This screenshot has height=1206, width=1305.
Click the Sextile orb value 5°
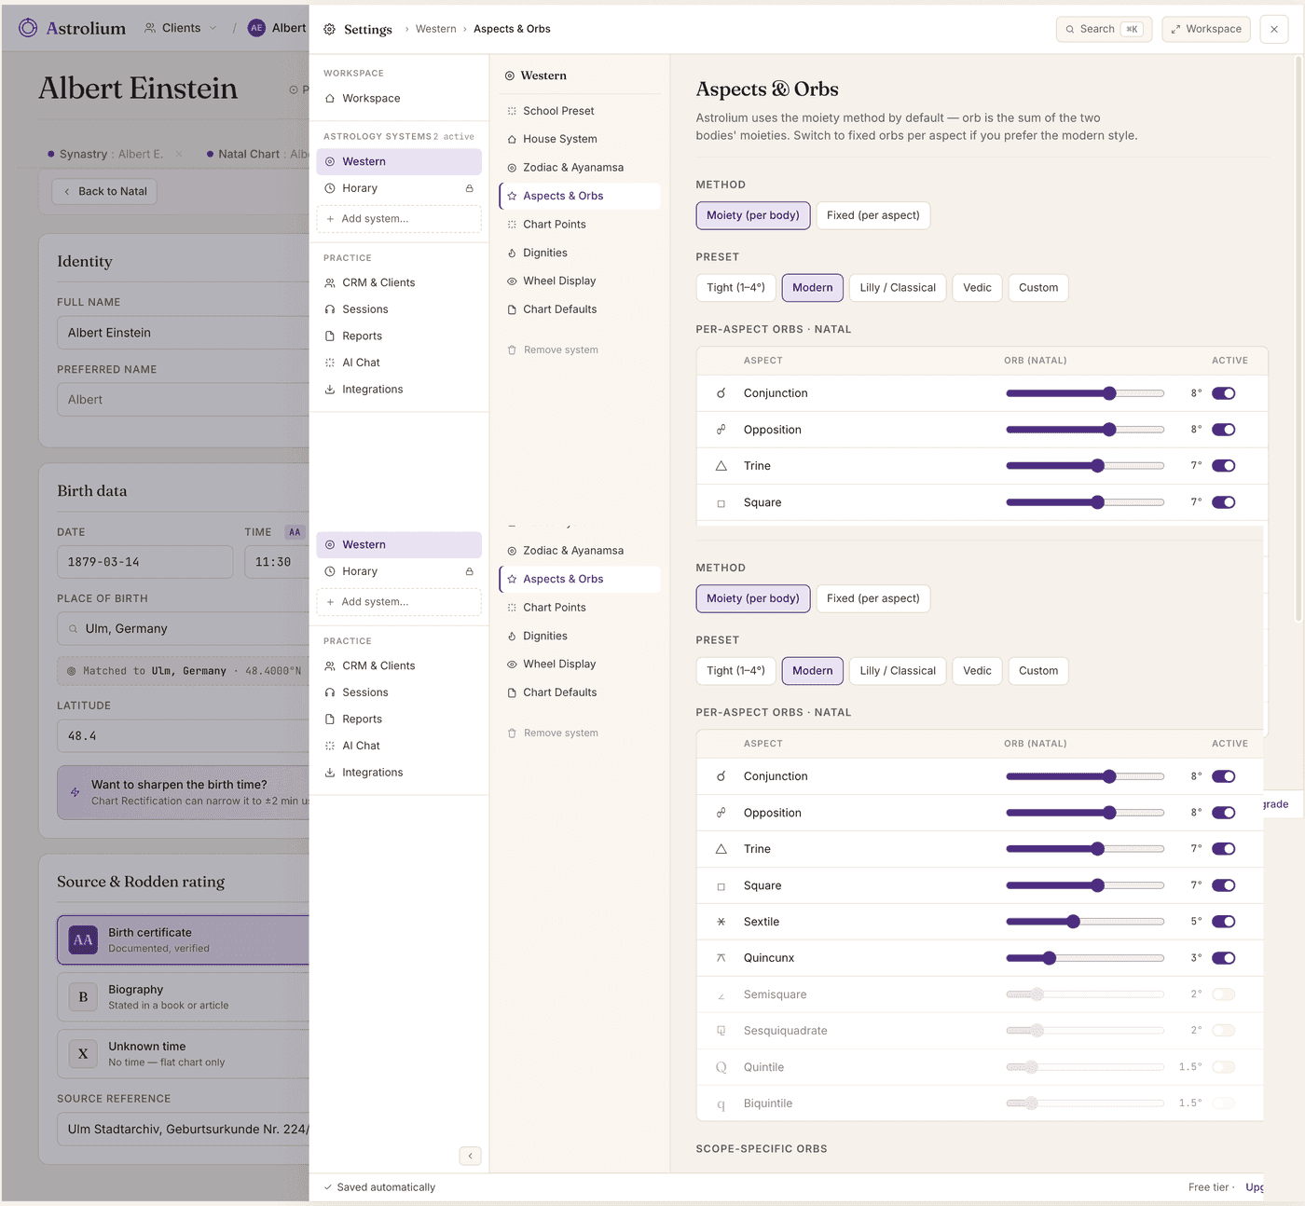click(1196, 922)
